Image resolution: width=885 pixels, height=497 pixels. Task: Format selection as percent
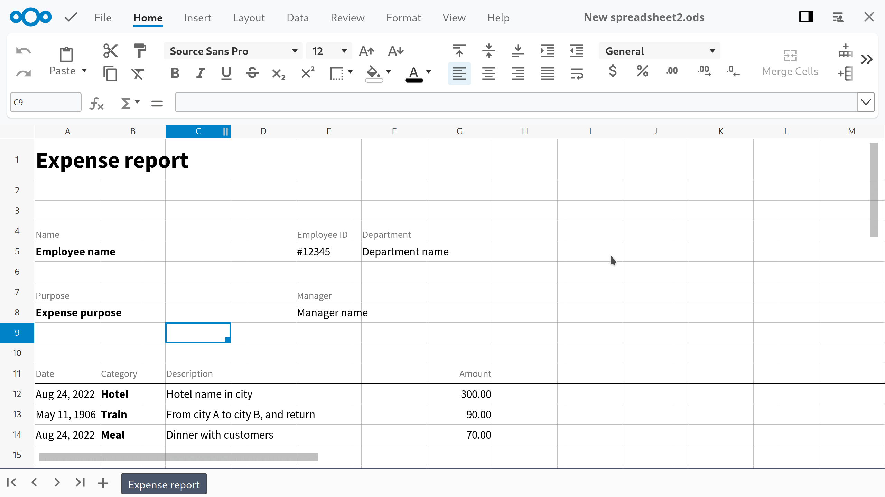coord(642,71)
